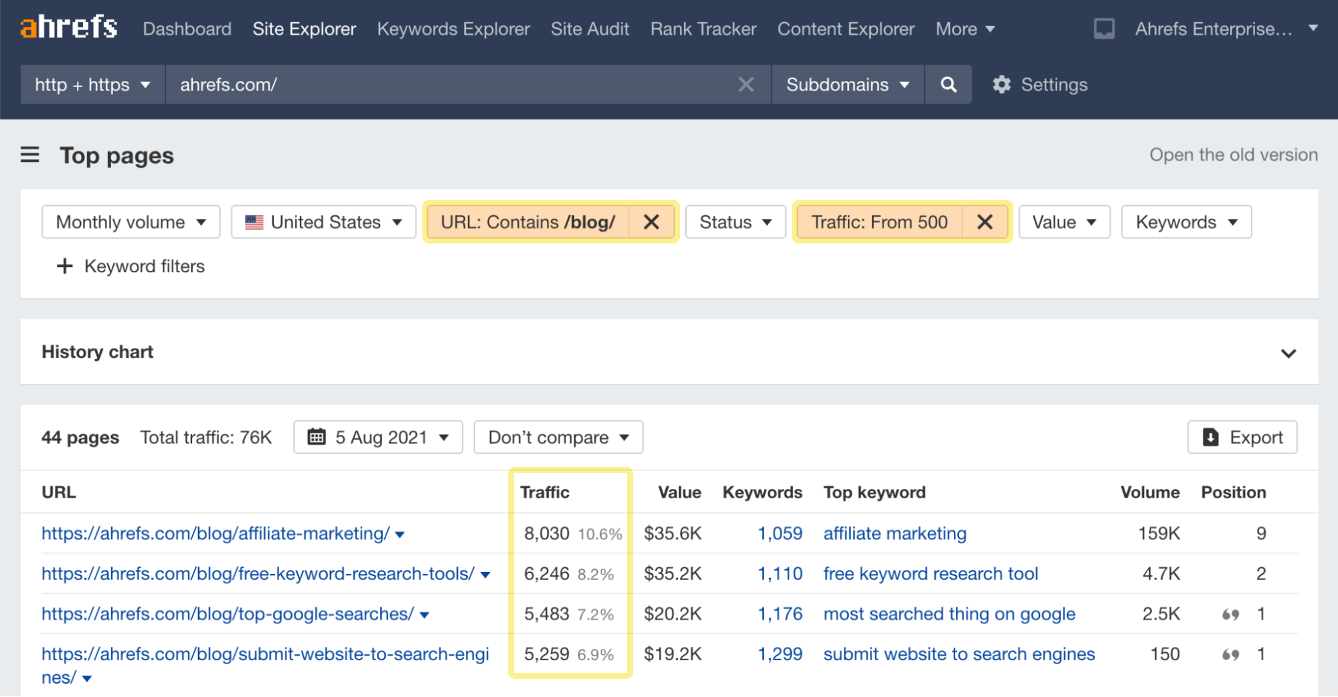Open the Site Audit menu item
Viewport: 1338px width, 697px height.
tap(590, 29)
